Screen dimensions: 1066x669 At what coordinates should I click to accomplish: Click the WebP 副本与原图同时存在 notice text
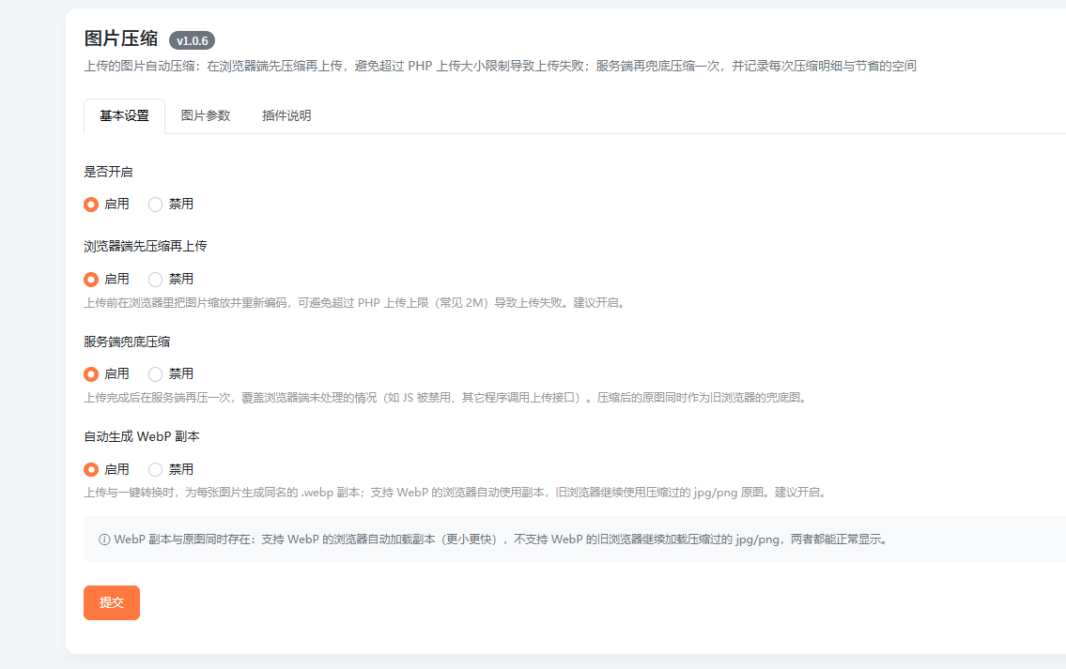click(x=501, y=540)
